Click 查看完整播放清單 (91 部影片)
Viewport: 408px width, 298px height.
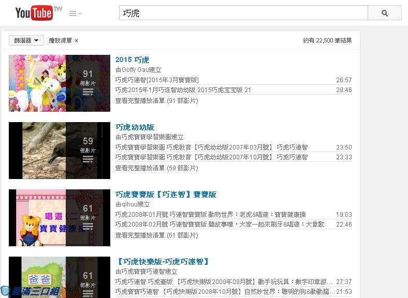(157, 101)
